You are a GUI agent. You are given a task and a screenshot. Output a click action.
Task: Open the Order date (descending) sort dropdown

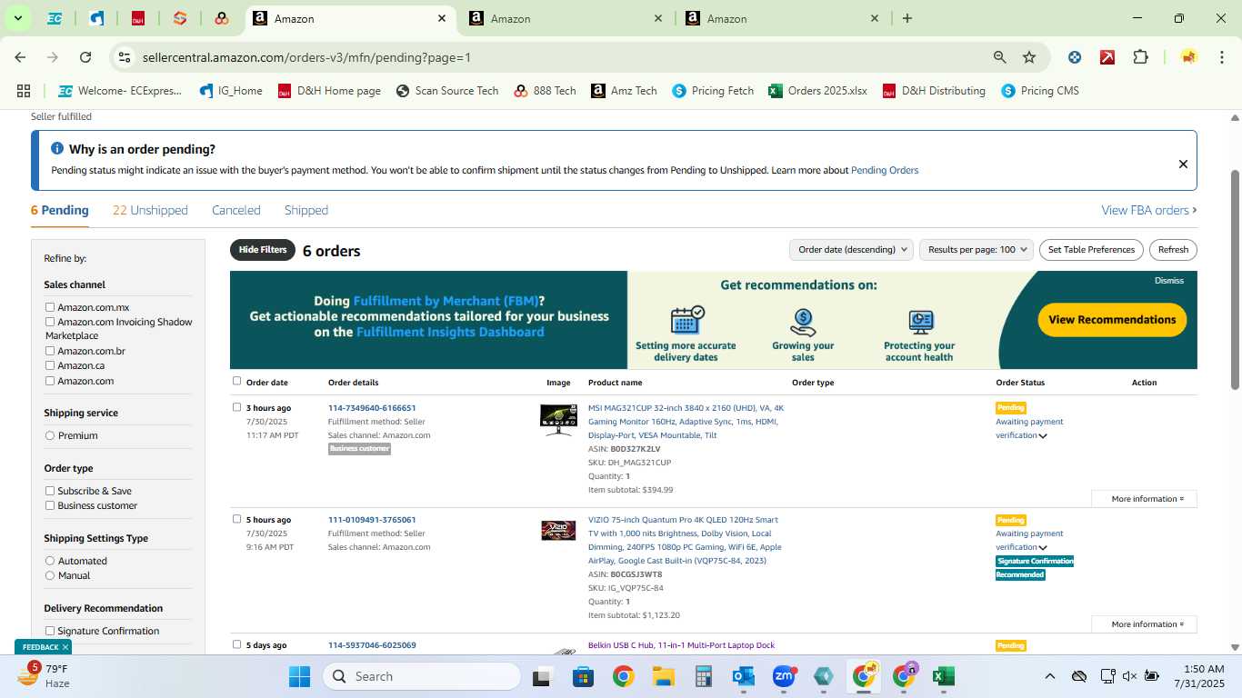tap(851, 249)
